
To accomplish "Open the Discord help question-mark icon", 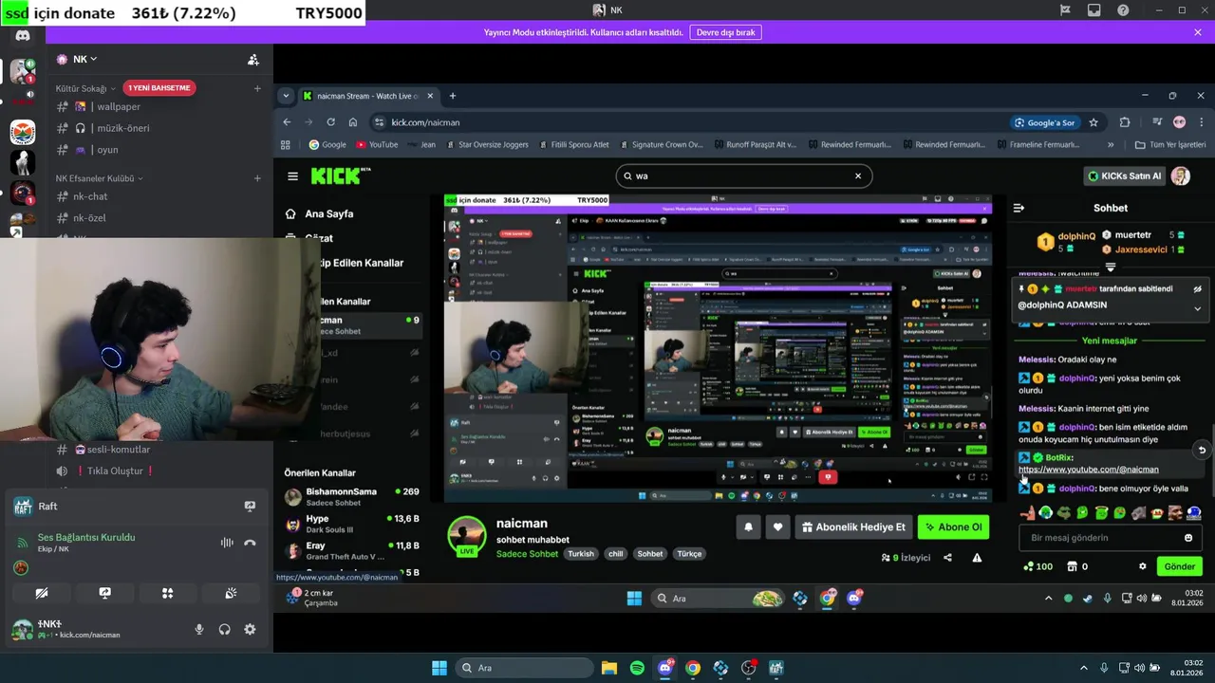I will pyautogui.click(x=1123, y=10).
